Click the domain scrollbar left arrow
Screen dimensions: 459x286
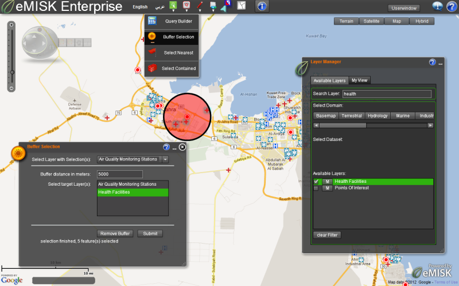coord(316,126)
